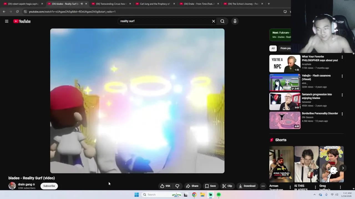Screen dimensions: 355x199
Task: Download the video
Action: (247, 186)
